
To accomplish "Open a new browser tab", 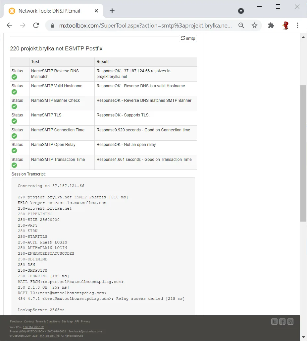I will pos(112,11).
